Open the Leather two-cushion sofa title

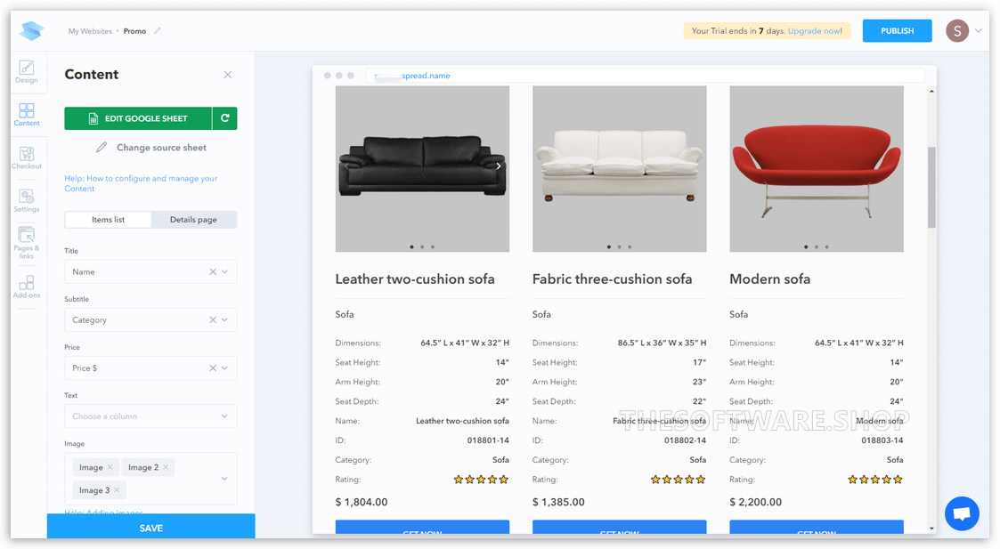click(415, 279)
